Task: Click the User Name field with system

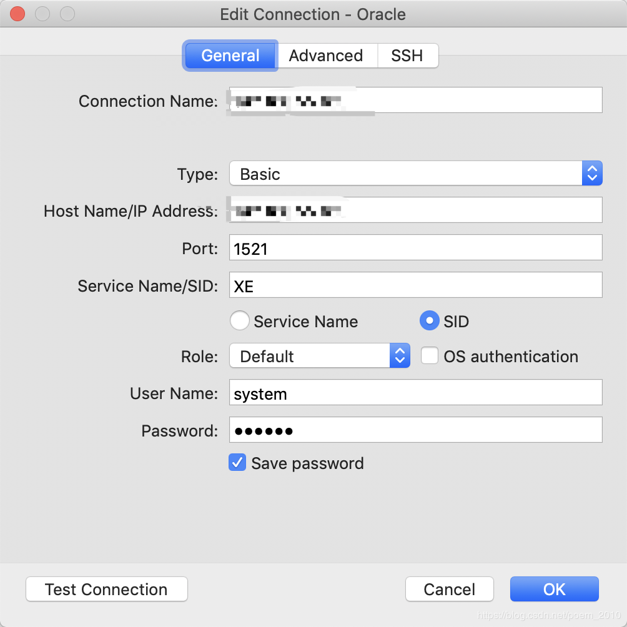Action: (x=415, y=393)
